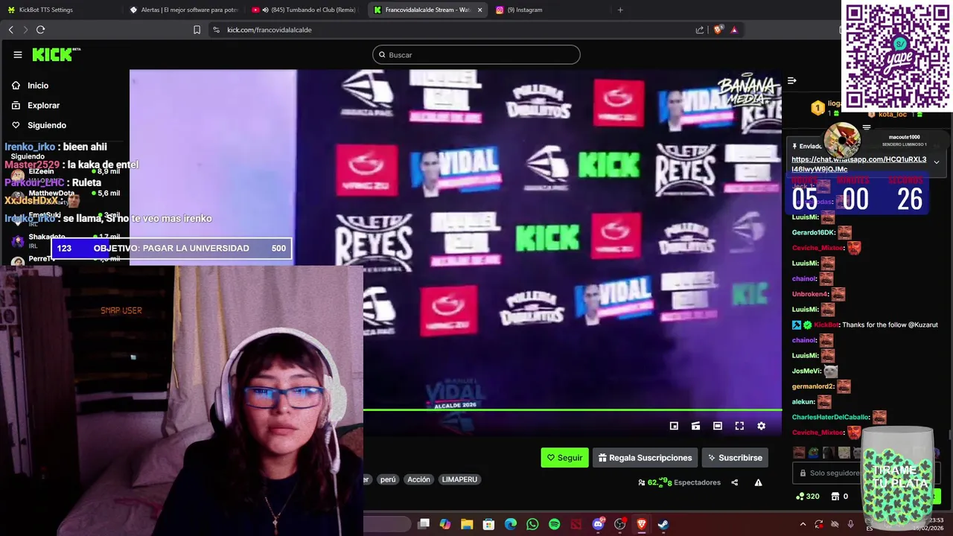Click the green Seguir button

564,458
